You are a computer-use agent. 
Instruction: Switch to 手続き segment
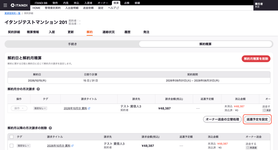tap(72, 44)
